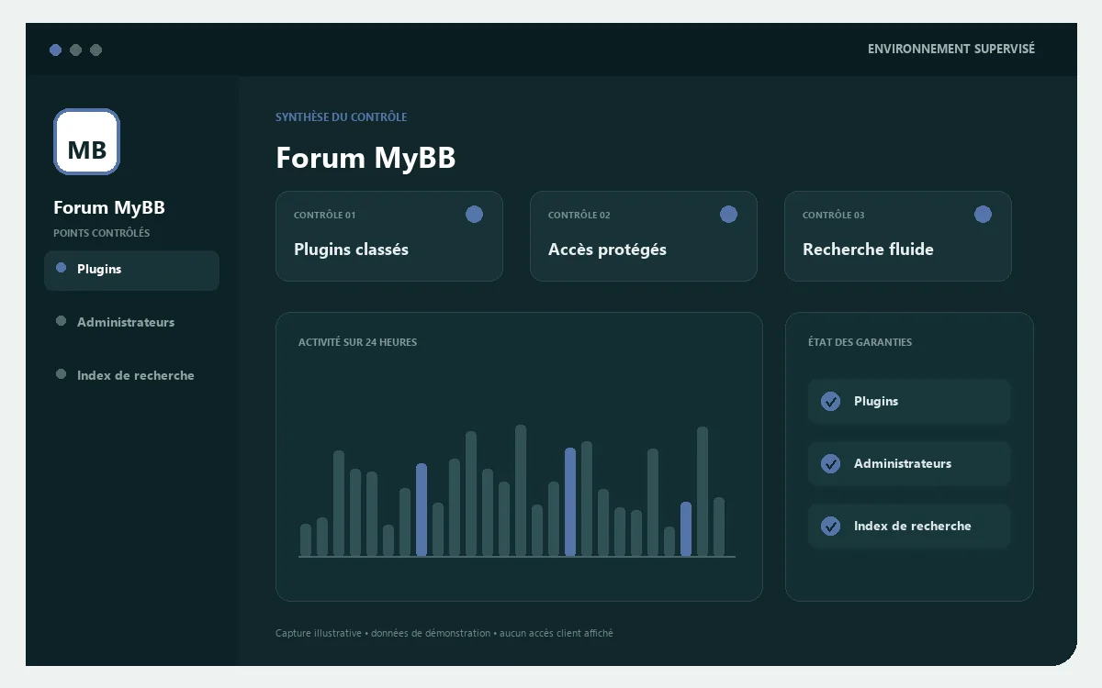
Task: Click the bullet dot beside sidebar Administrateurs
Action: pos(62,321)
